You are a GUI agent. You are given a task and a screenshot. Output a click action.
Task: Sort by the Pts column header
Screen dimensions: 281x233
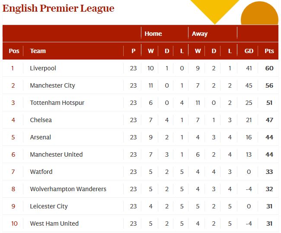[x=269, y=51]
